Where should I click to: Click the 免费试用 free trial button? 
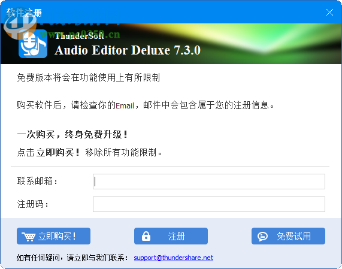288,236
